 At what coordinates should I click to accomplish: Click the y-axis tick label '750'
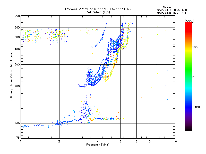point(17,16)
